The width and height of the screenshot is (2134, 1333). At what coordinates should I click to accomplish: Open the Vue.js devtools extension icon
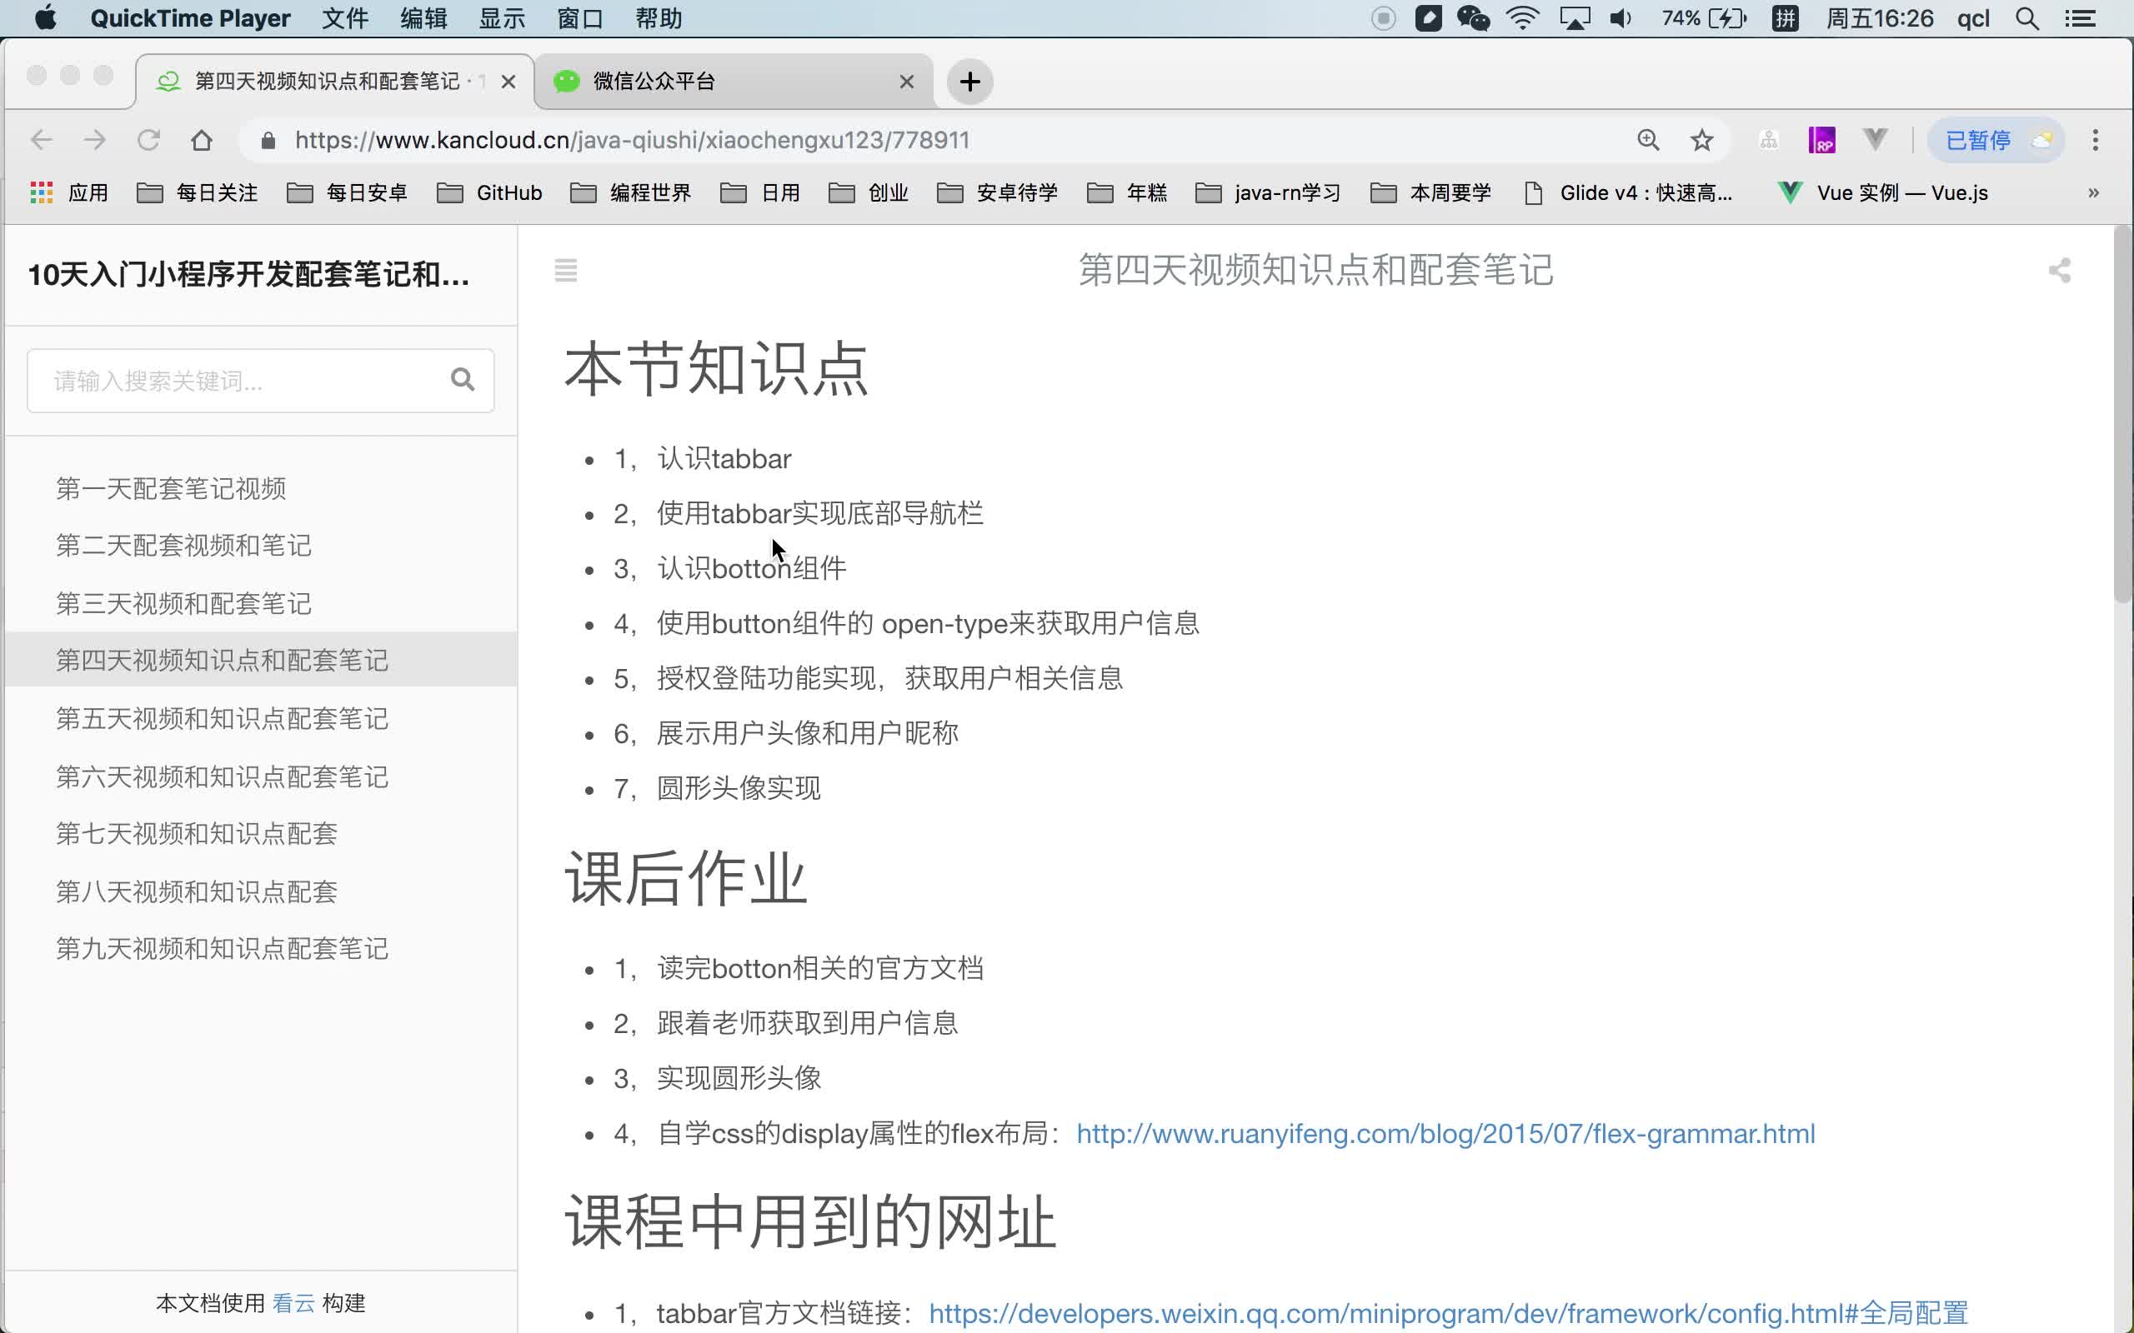(1875, 139)
